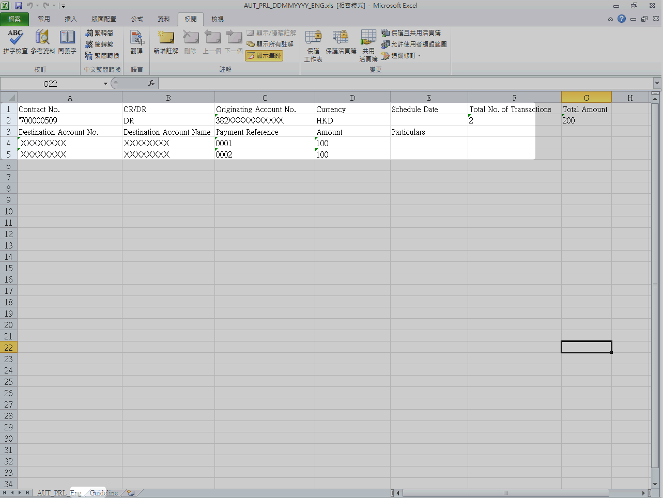Screen dimensions: 663x498
Task: Expand the formula bar with its chevron
Action: coord(657,83)
